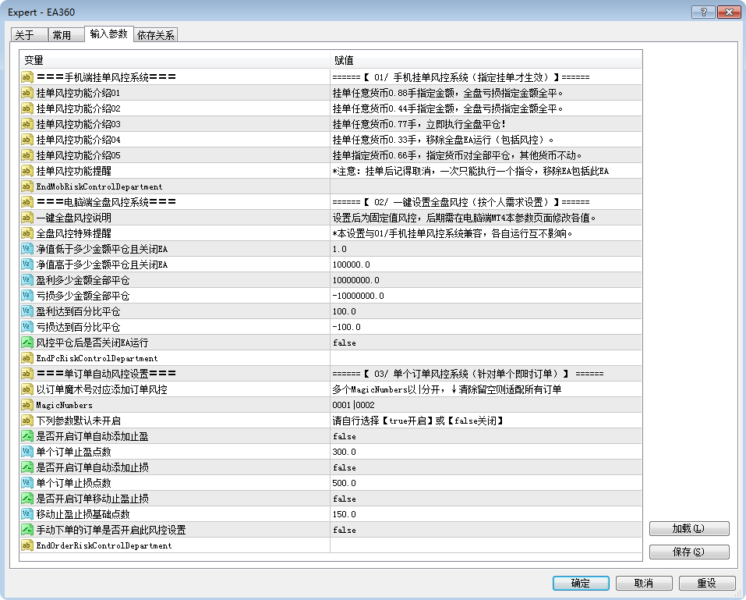
Task: Click the numeric icon beside 单个订单止盈点数
Action: point(27,452)
